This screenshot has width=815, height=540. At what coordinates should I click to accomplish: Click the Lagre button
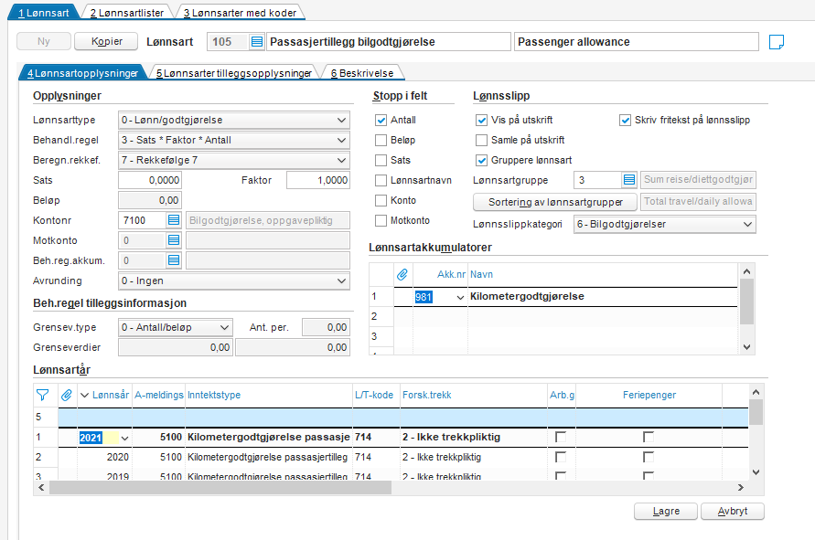[666, 512]
